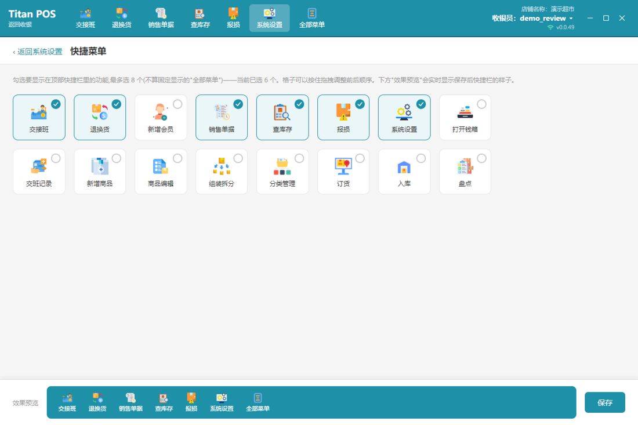Screen dimensions: 638x425
Task: Open the 全部菜单 menu in top bar
Action: click(x=311, y=19)
